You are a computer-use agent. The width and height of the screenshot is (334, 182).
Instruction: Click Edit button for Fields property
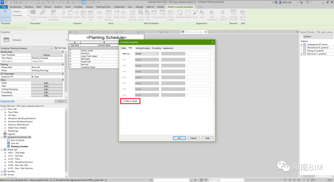pyautogui.click(x=47, y=83)
